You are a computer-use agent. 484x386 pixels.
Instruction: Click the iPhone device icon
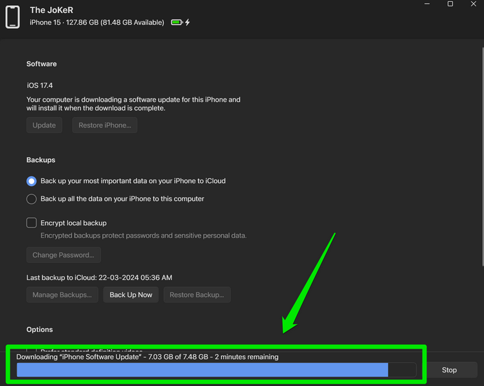coord(12,17)
